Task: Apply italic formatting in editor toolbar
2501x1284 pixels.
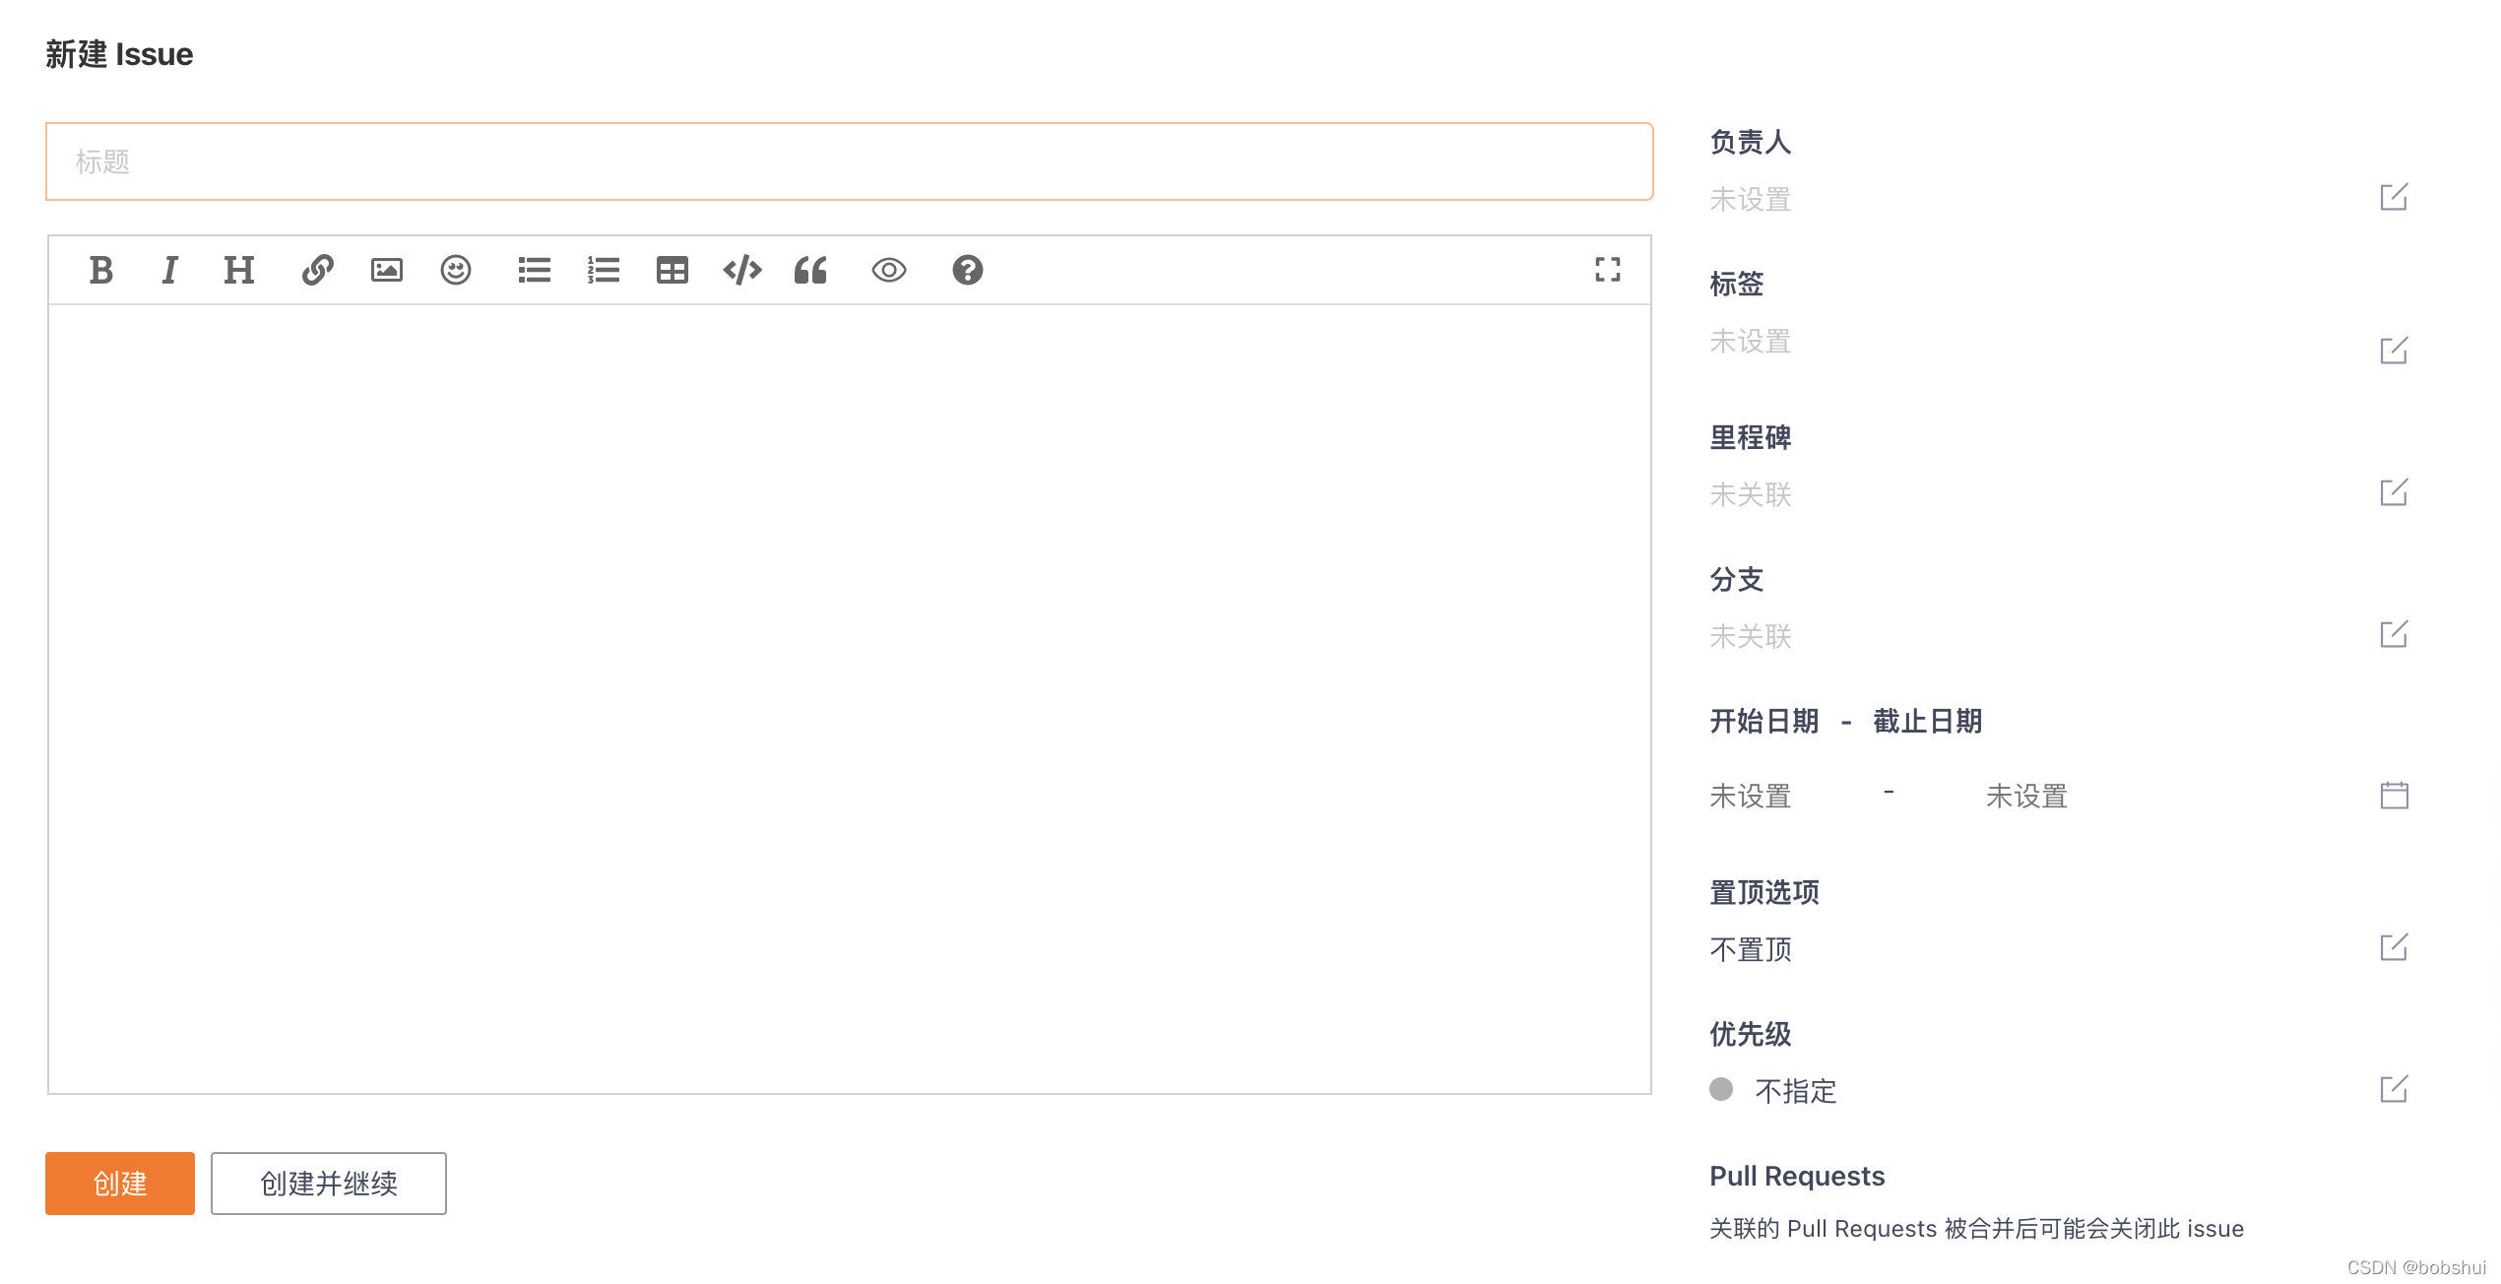Action: (169, 270)
